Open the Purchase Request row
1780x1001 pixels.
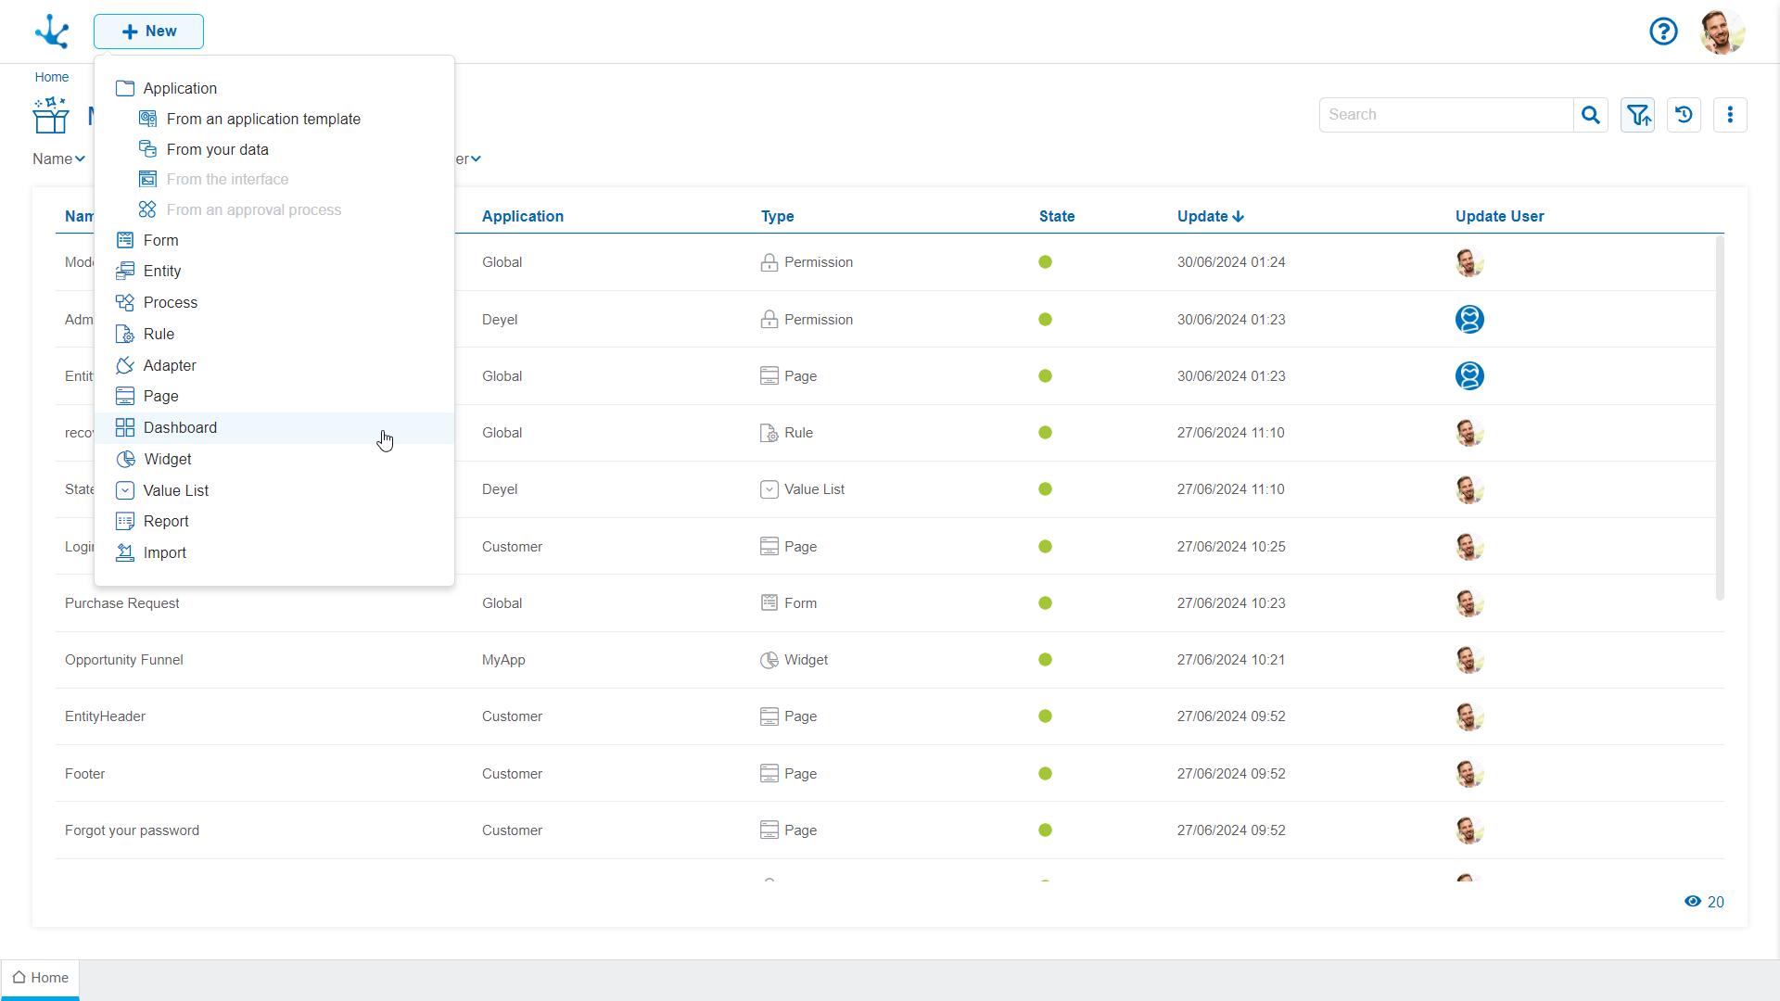pyautogui.click(x=121, y=603)
